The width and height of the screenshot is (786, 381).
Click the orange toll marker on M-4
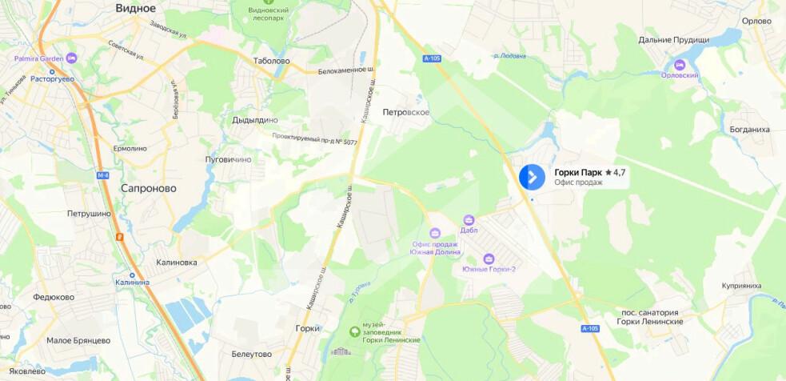coord(119,236)
